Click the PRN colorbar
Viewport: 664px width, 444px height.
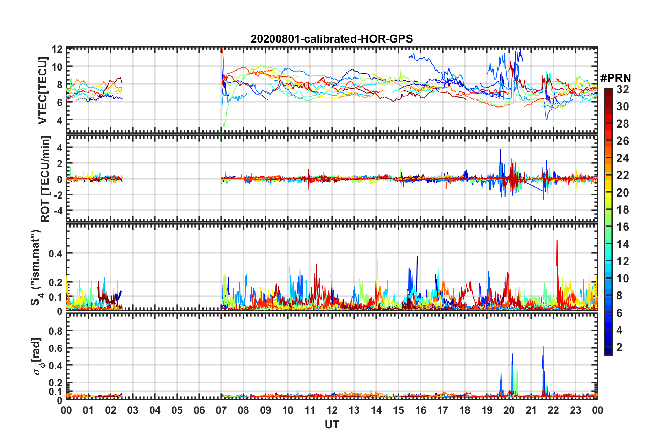pos(608,222)
